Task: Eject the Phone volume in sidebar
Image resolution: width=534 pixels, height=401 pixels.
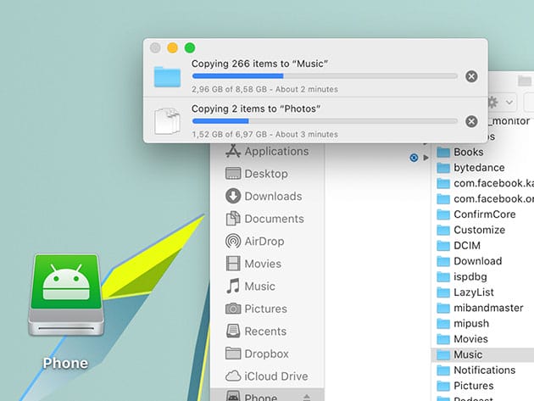Action: [307, 398]
